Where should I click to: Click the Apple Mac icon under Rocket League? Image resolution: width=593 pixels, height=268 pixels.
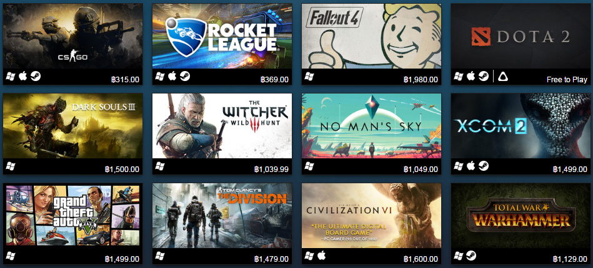[x=172, y=76]
